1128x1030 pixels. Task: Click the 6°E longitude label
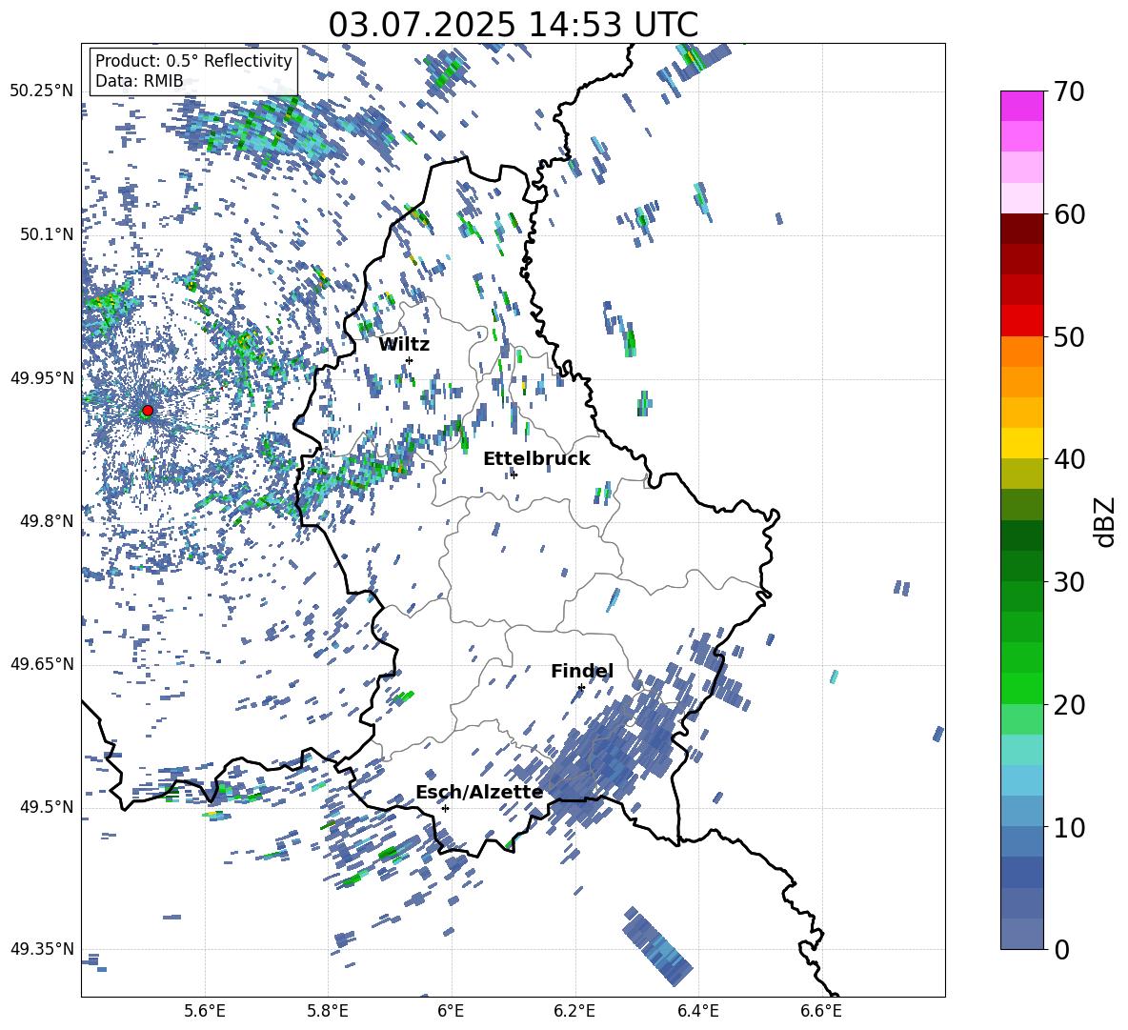click(x=451, y=1011)
